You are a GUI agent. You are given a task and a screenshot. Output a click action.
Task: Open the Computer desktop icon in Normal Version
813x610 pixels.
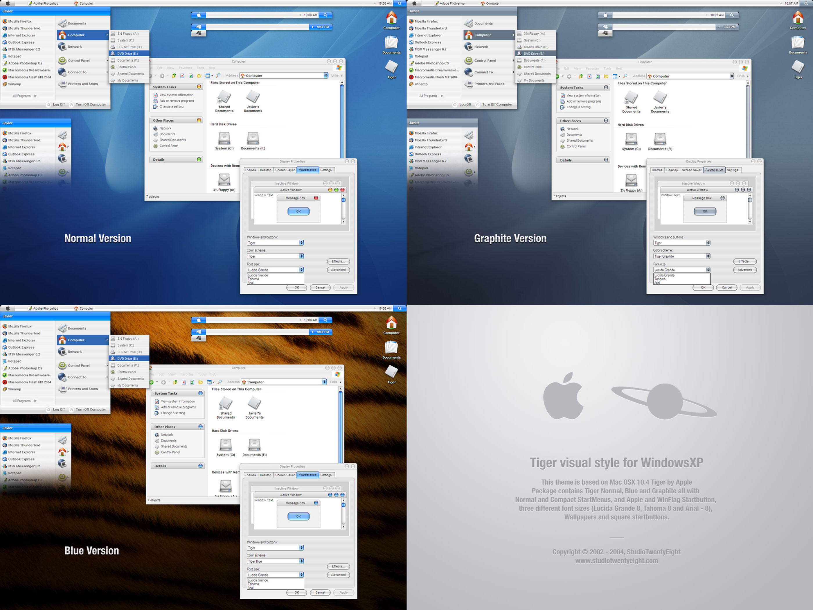tap(391, 20)
